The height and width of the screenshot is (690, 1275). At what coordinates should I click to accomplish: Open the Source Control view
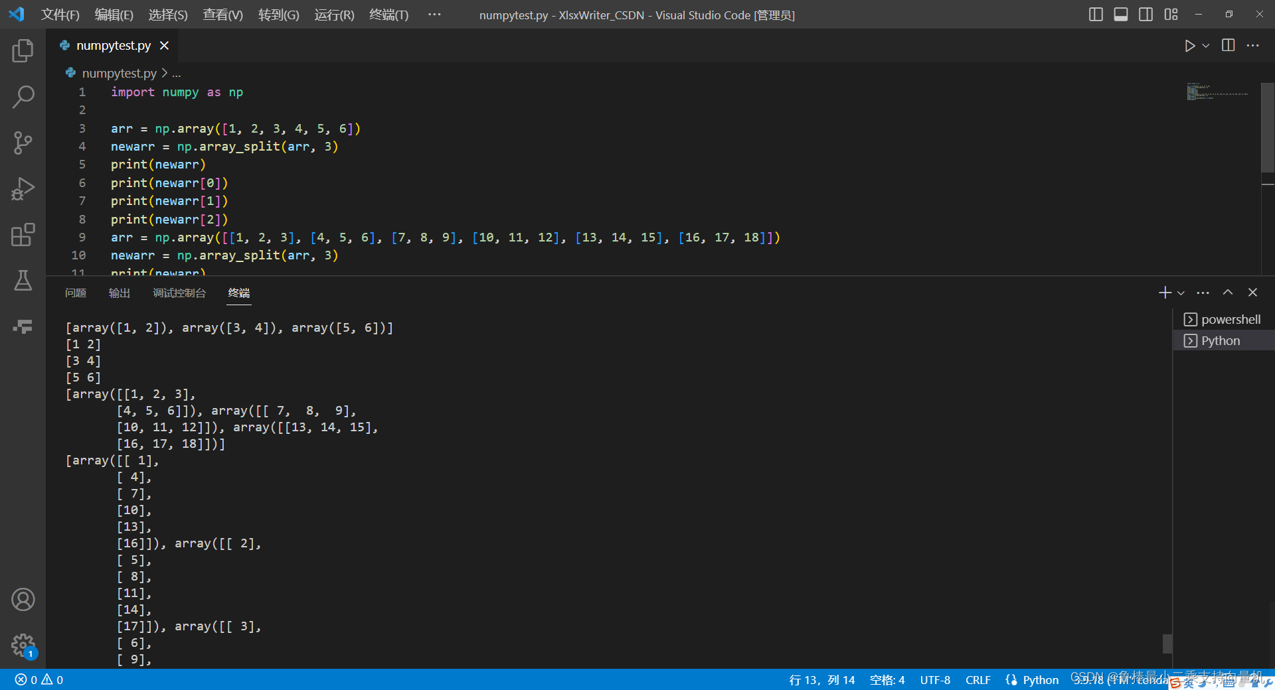click(x=23, y=143)
